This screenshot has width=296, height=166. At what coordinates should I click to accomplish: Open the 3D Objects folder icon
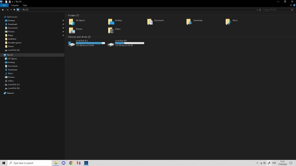(x=71, y=22)
